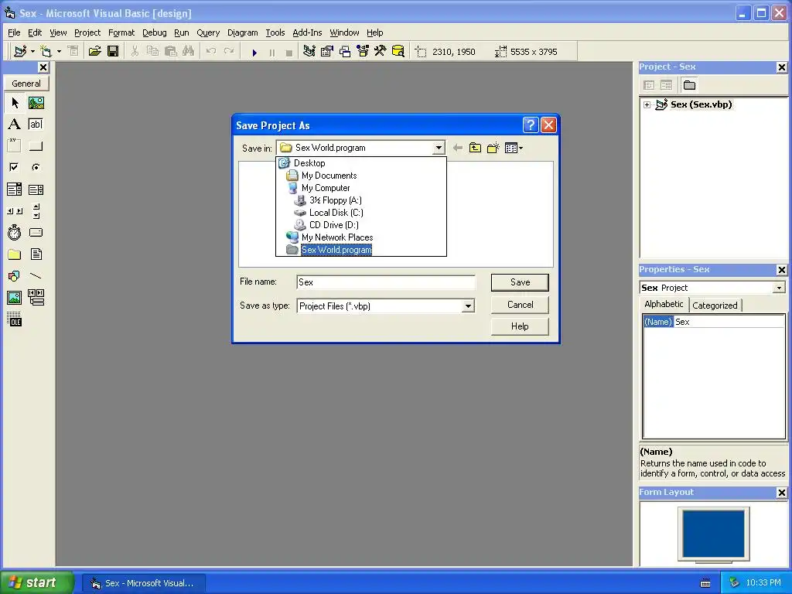Select the CommandButton tool
792x594 pixels.
[36, 146]
